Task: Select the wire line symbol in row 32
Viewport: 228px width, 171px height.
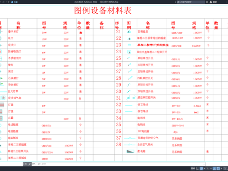Action: coord(129,105)
